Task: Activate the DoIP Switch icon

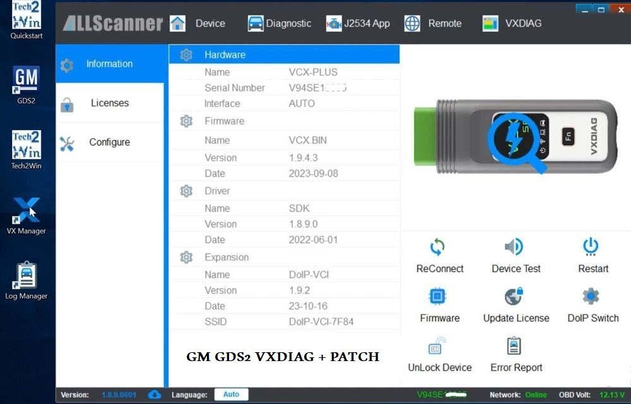Action: pyautogui.click(x=592, y=307)
